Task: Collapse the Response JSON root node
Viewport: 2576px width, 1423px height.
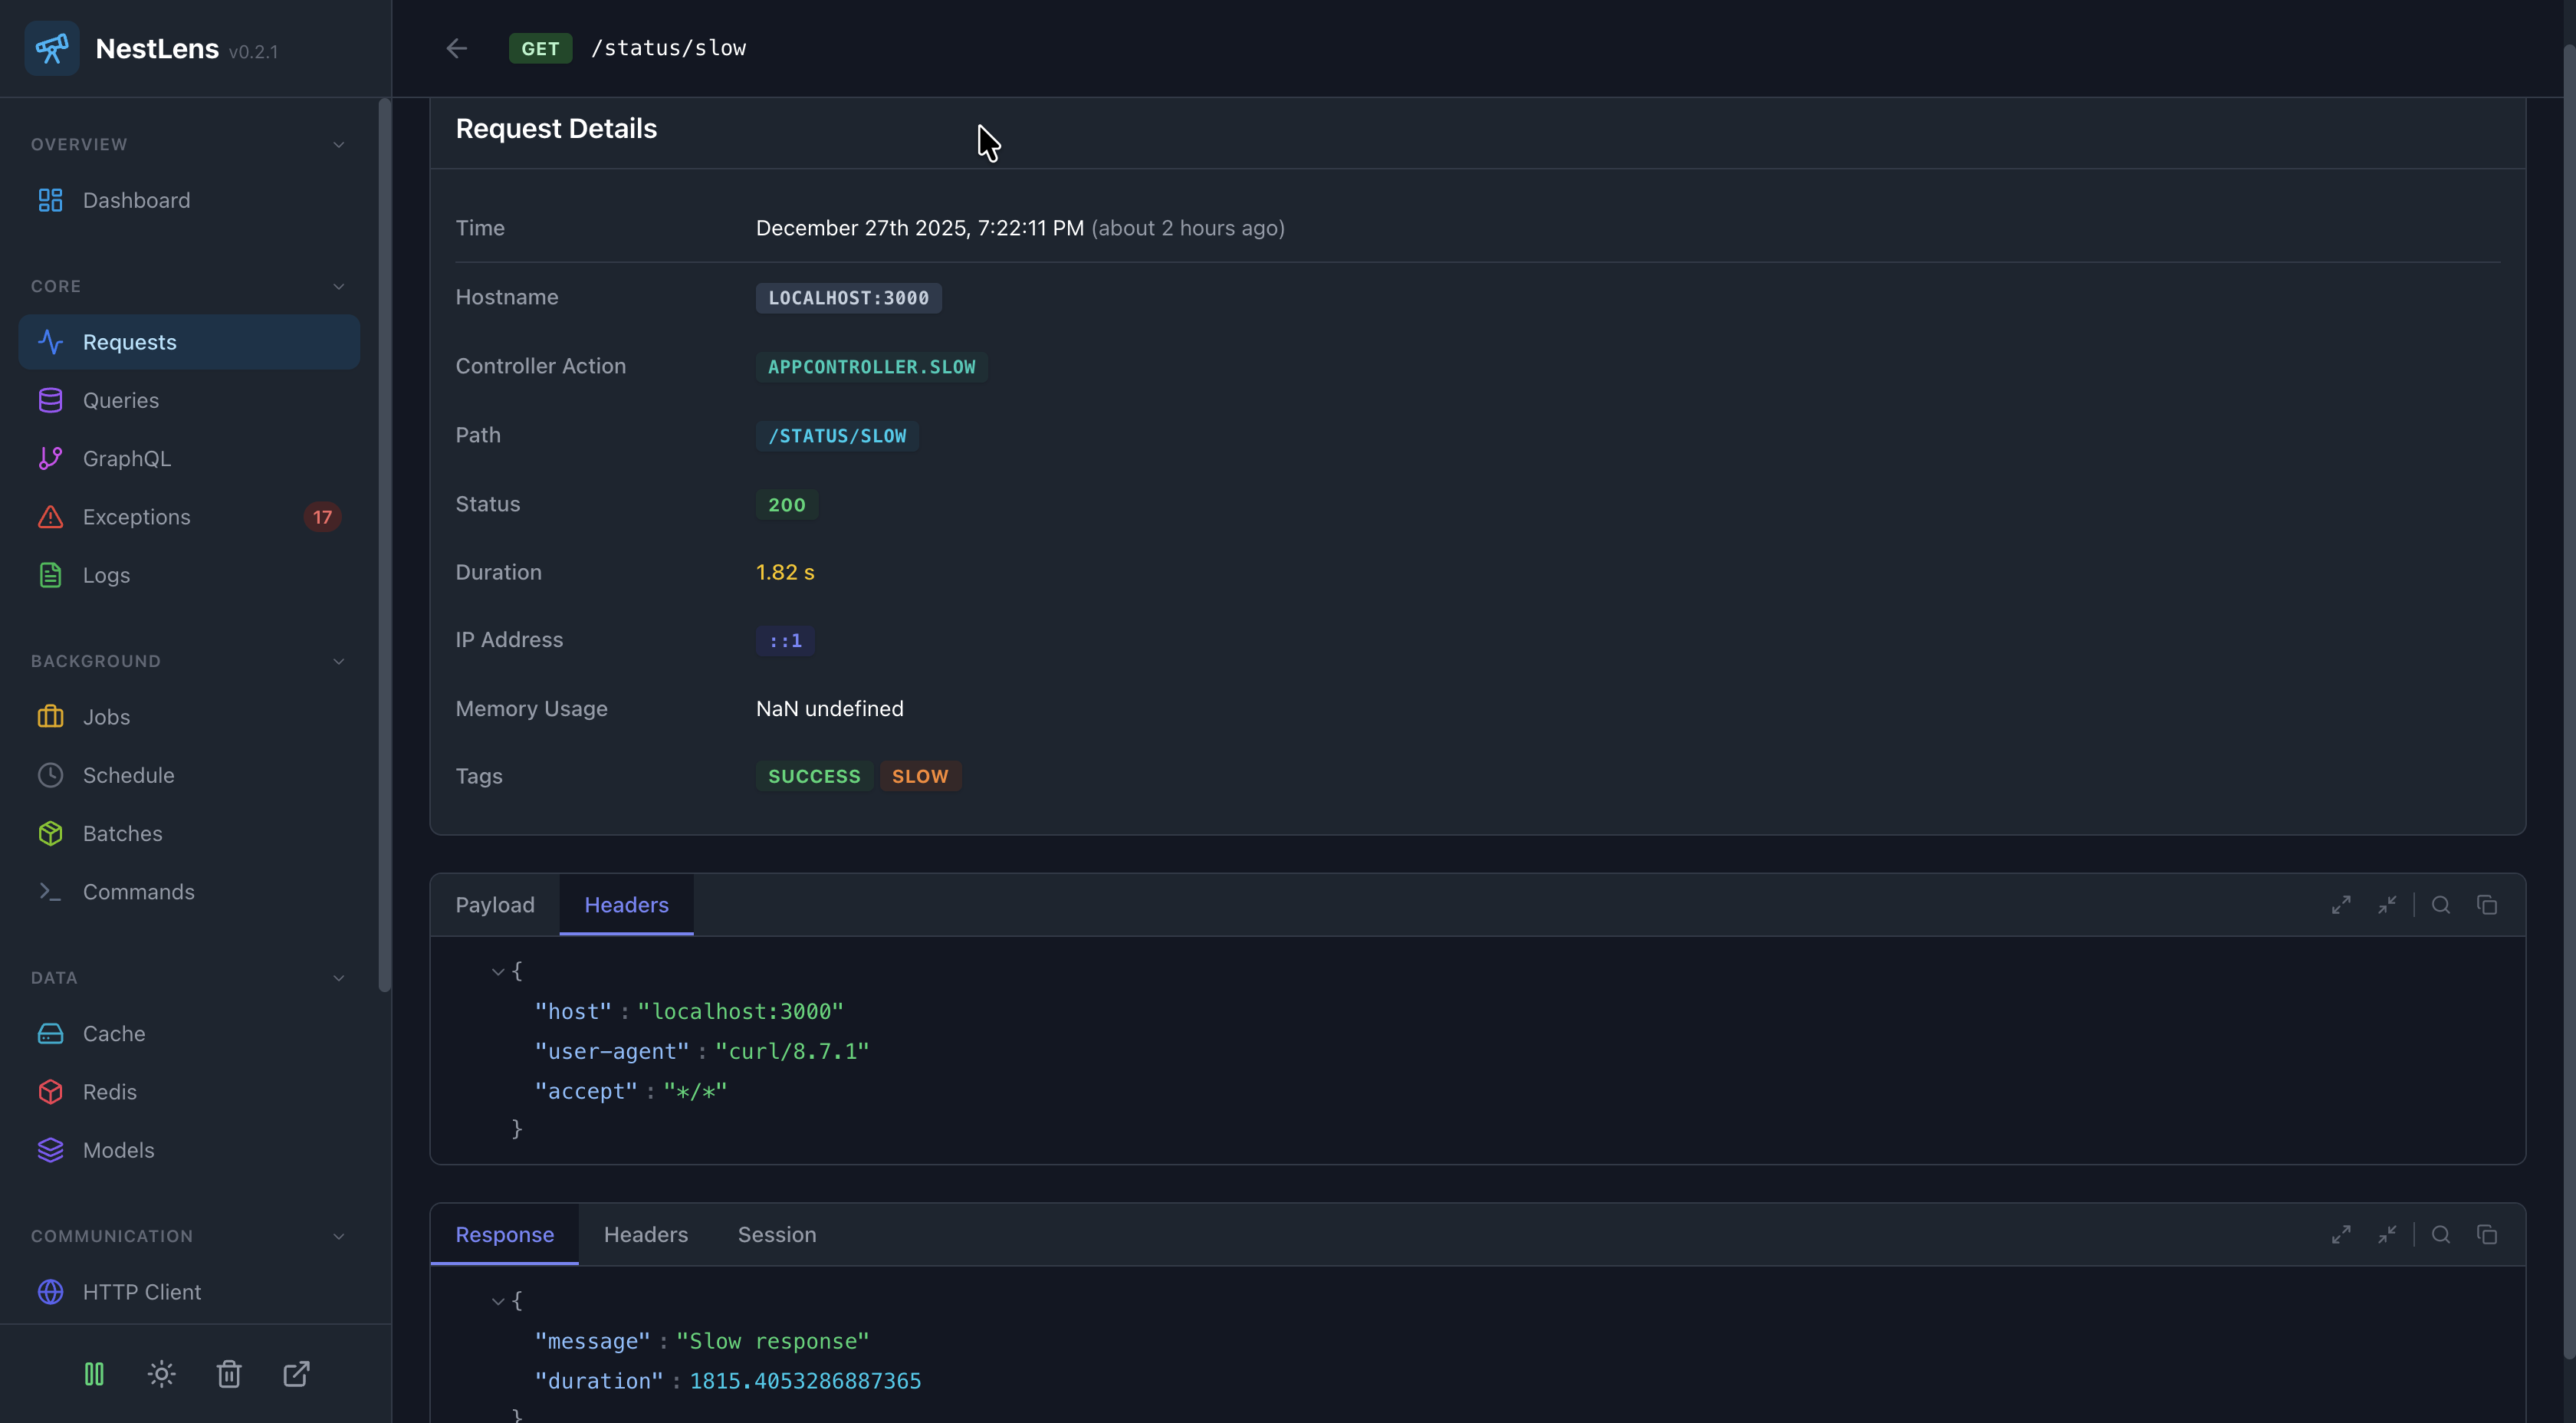Action: click(x=497, y=1301)
